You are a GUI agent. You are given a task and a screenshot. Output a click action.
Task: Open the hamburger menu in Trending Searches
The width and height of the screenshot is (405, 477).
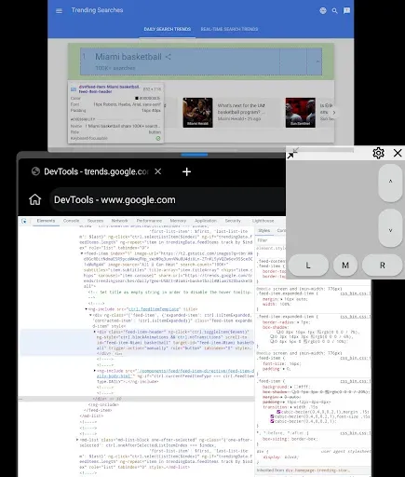[59, 11]
